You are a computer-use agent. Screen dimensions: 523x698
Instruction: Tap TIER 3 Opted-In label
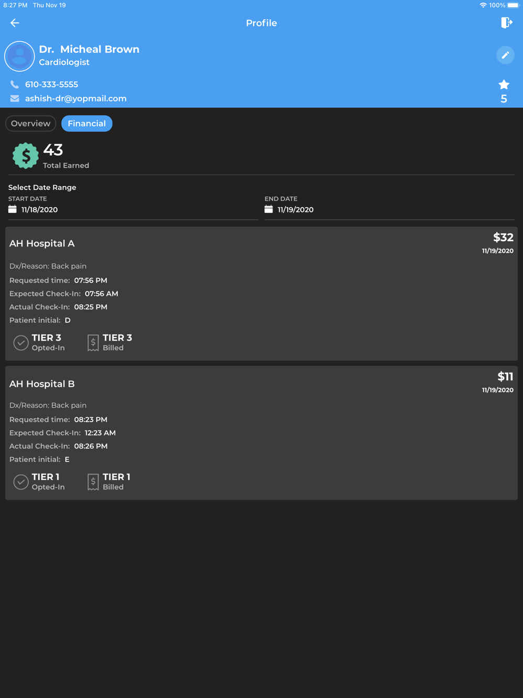[x=48, y=342]
